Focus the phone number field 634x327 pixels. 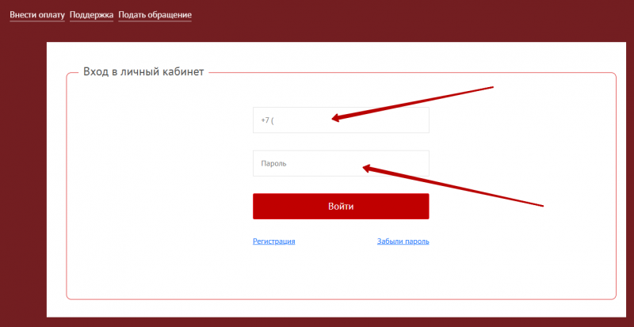pos(341,120)
